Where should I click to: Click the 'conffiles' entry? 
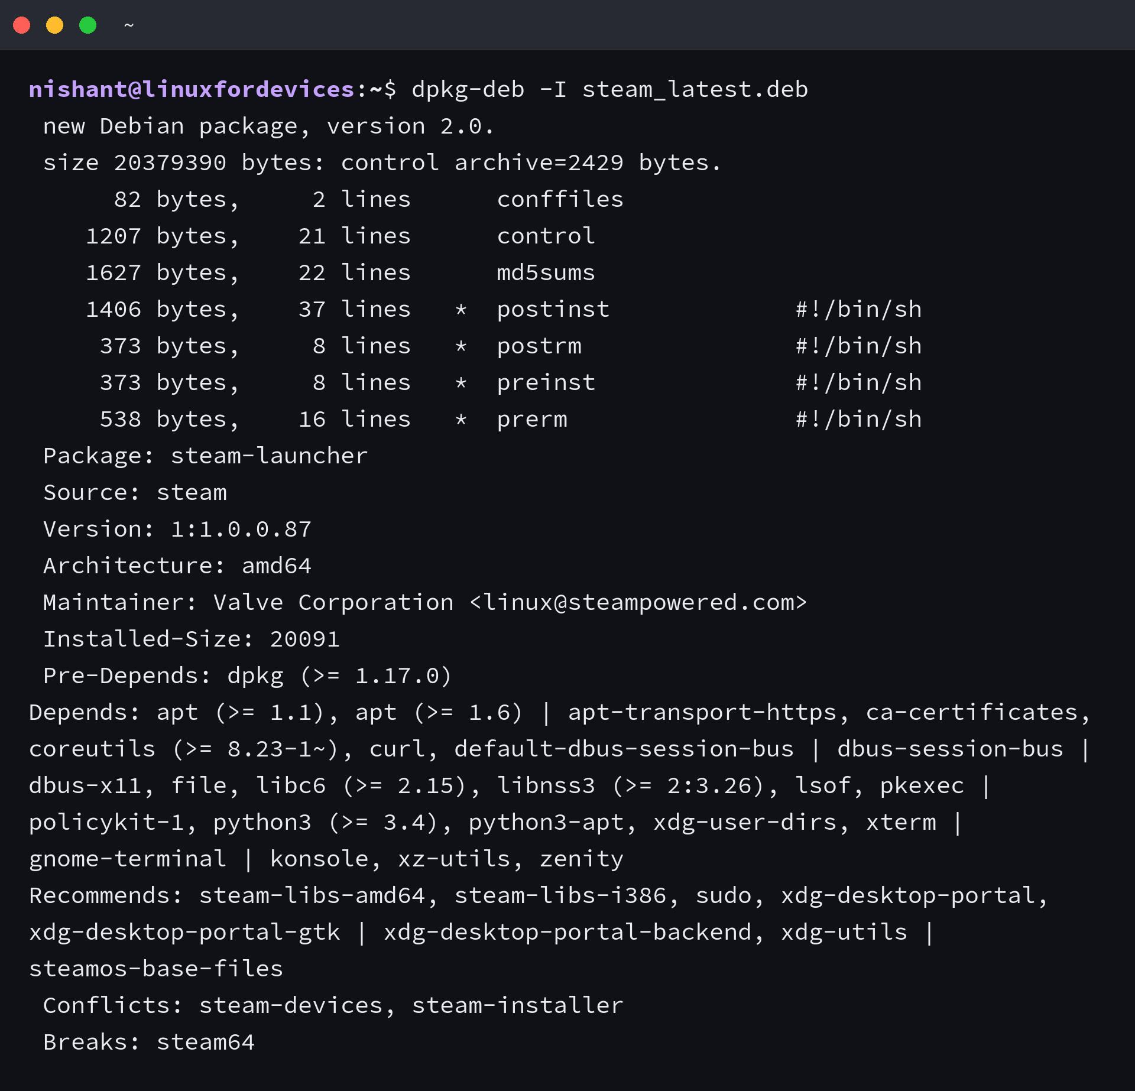pos(560,199)
